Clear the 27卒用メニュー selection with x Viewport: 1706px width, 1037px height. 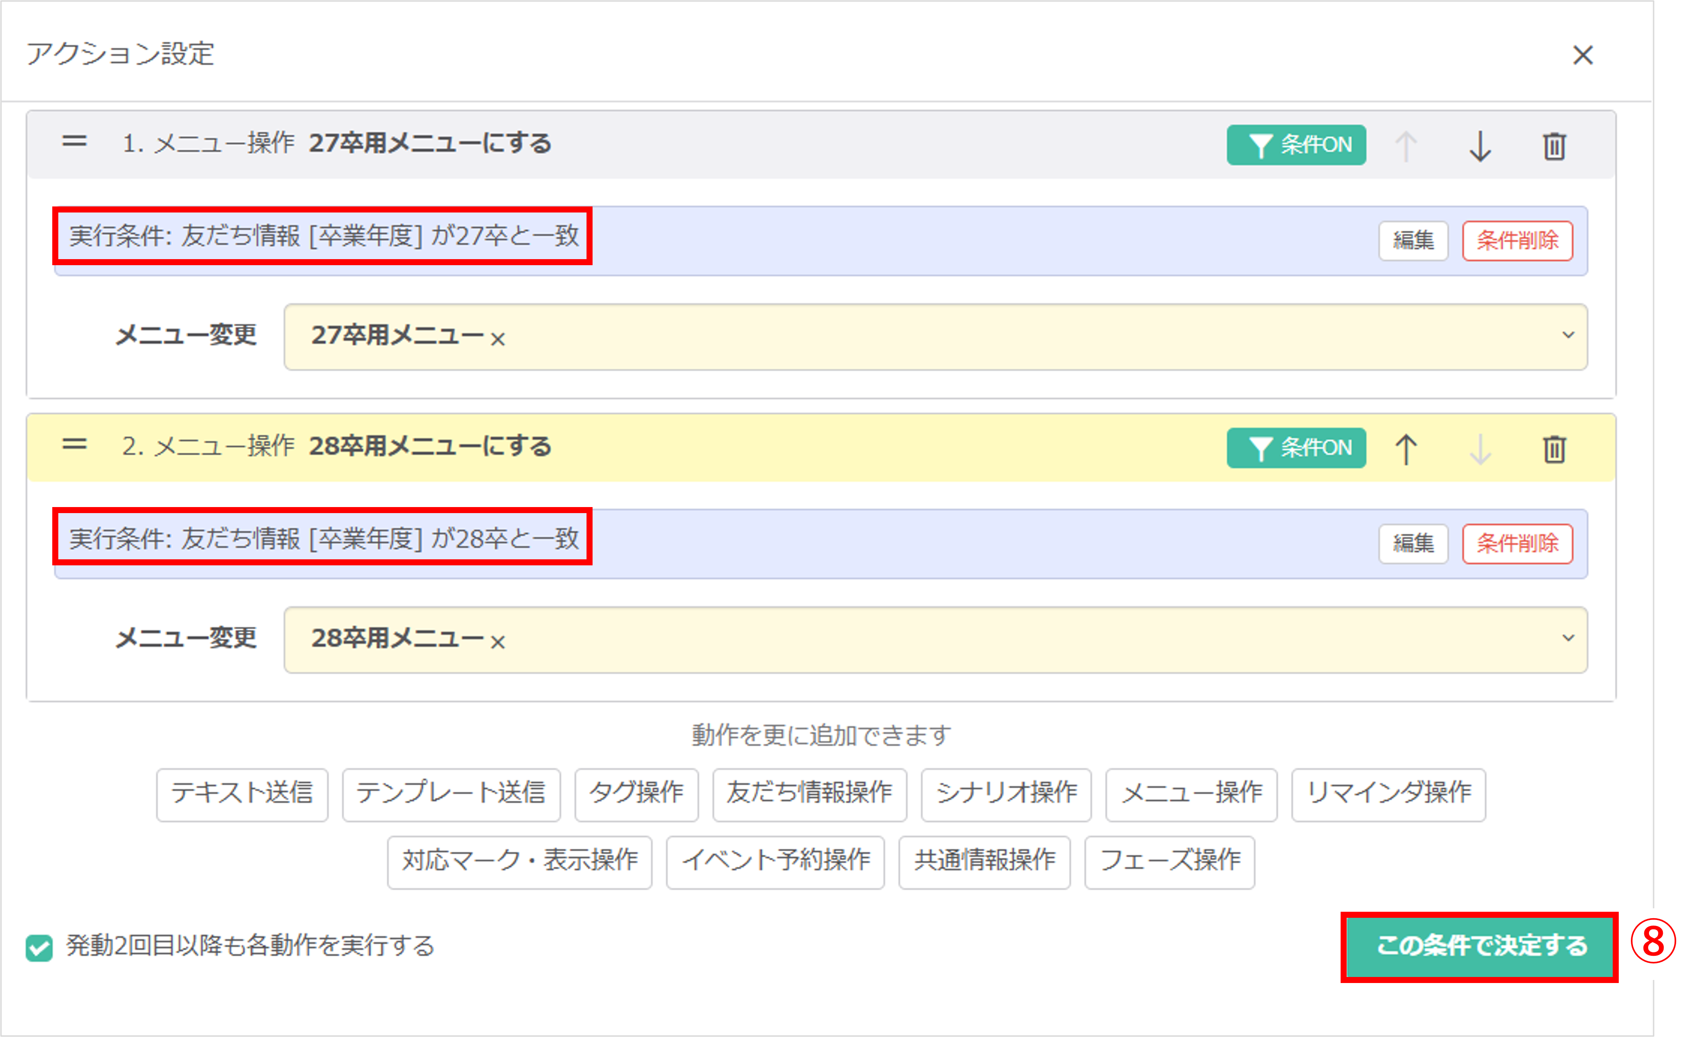click(x=497, y=339)
